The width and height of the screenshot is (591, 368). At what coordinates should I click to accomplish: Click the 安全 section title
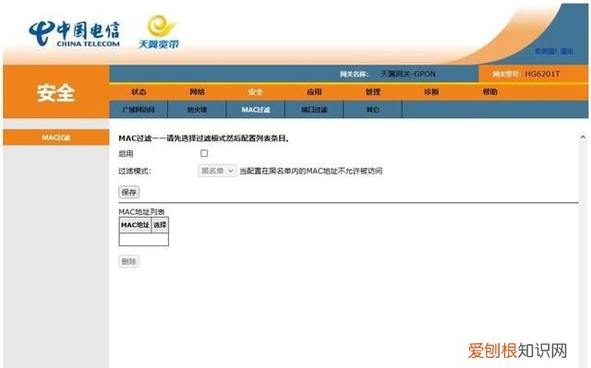[55, 93]
